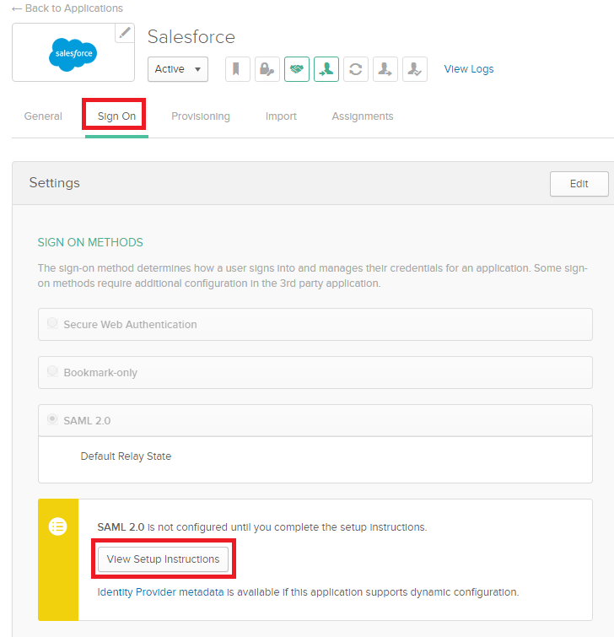The image size is (614, 637).
Task: Click the user with checkmark icon
Action: (415, 69)
